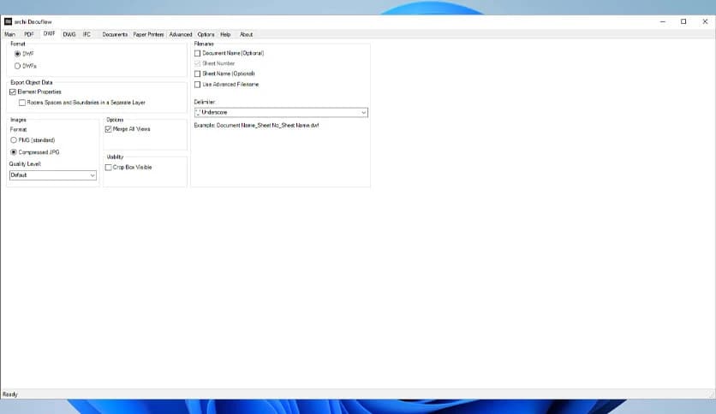Choose the DWFx format radio button

pyautogui.click(x=17, y=66)
